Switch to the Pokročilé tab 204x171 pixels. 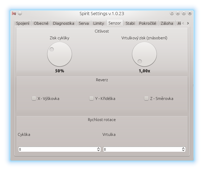point(148,23)
